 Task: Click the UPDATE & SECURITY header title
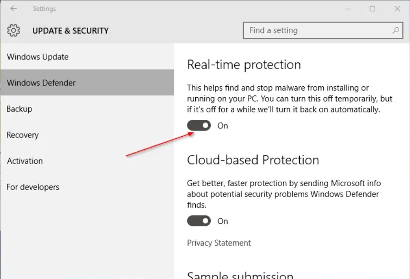(71, 31)
